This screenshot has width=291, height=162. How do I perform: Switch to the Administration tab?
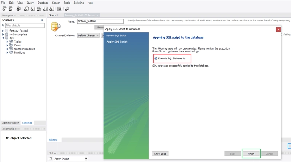pos(11,123)
